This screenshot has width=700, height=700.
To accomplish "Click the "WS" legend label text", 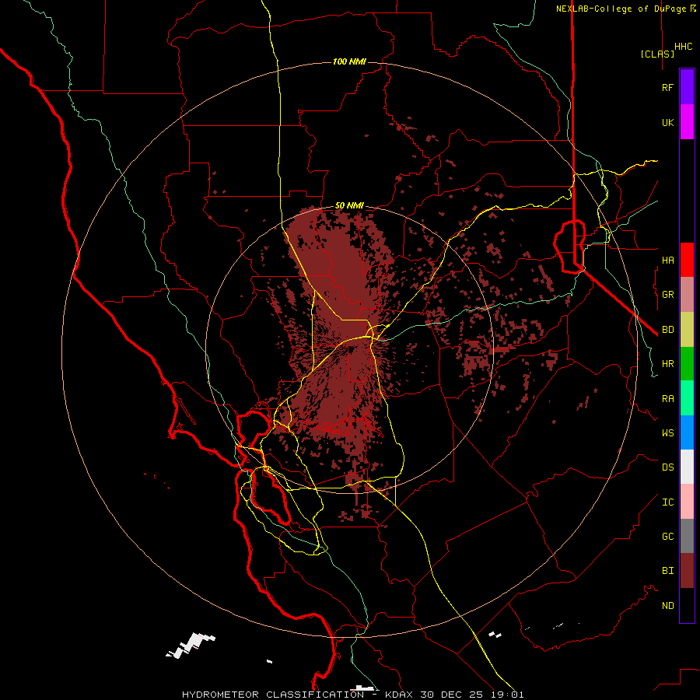I will pyautogui.click(x=667, y=432).
